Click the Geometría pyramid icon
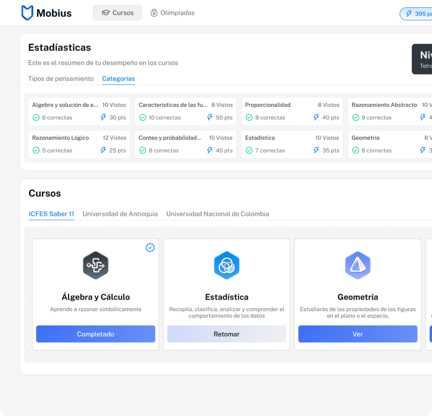Screen dimensions: 432x416 click(357, 265)
